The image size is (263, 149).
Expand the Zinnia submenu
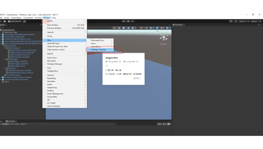64,36
